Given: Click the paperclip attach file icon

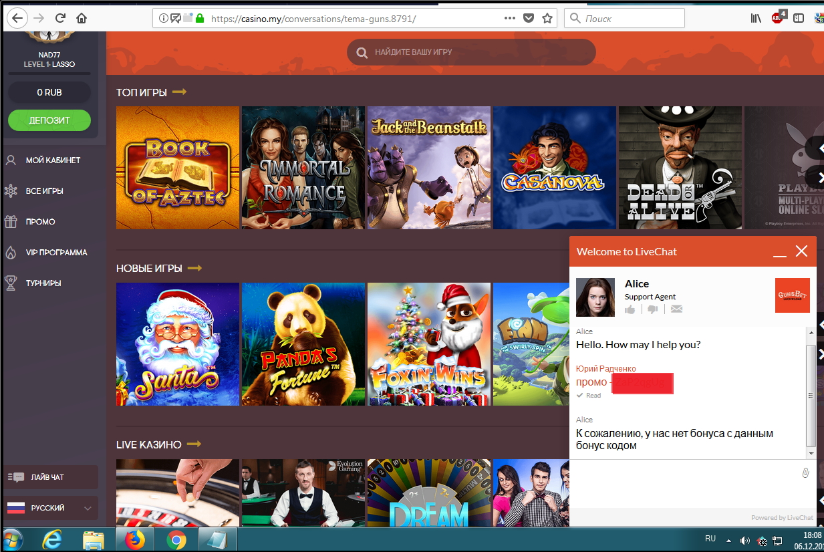Looking at the screenshot, I should pos(805,473).
